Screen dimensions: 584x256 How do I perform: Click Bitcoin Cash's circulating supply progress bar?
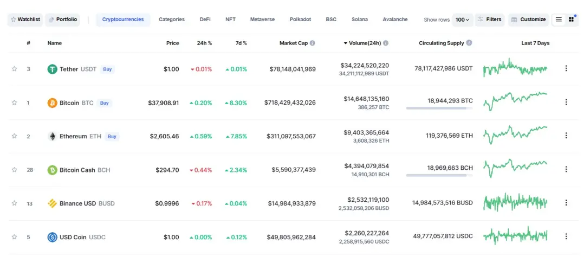pos(439,175)
